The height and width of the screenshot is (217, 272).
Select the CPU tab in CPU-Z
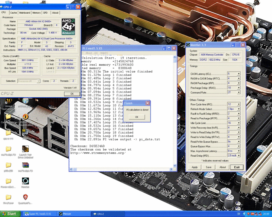[4, 13]
